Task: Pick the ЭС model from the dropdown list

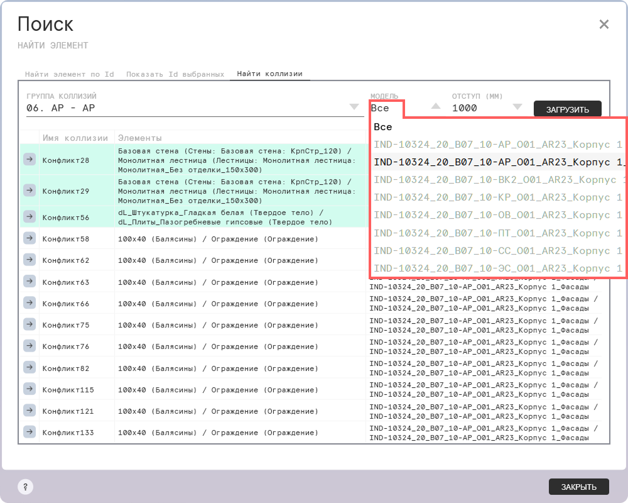Action: click(x=497, y=268)
